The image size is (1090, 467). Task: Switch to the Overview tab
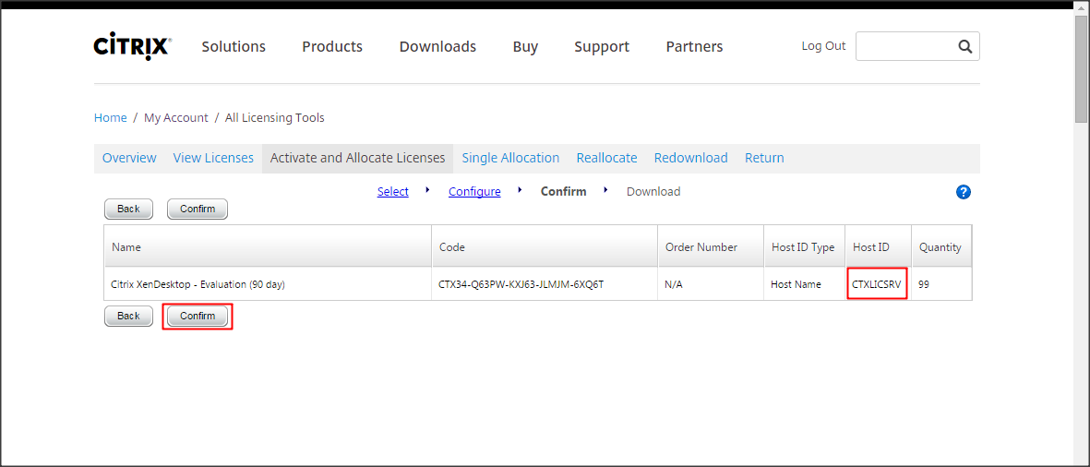point(129,158)
